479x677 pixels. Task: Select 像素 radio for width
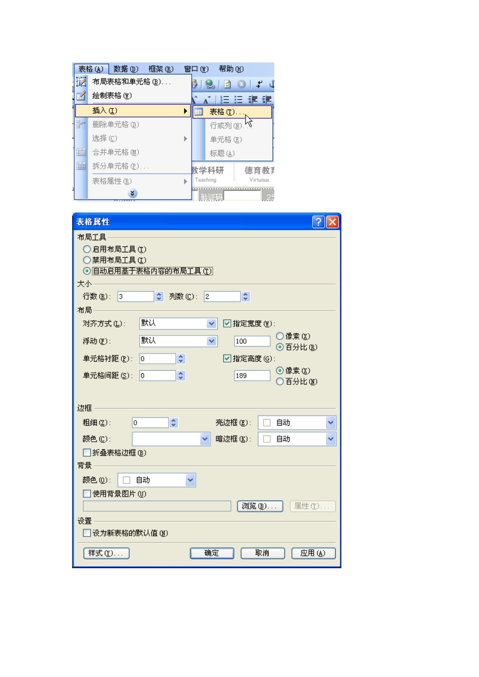pyautogui.click(x=280, y=336)
